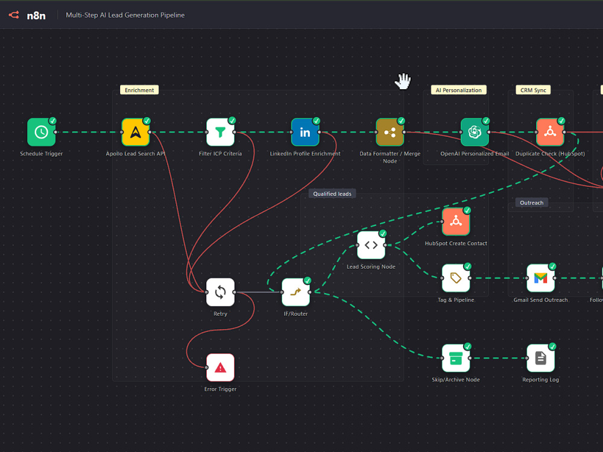The width and height of the screenshot is (603, 452).
Task: Click the success checkmark on HubSpot Create Contact
Action: [x=467, y=210]
